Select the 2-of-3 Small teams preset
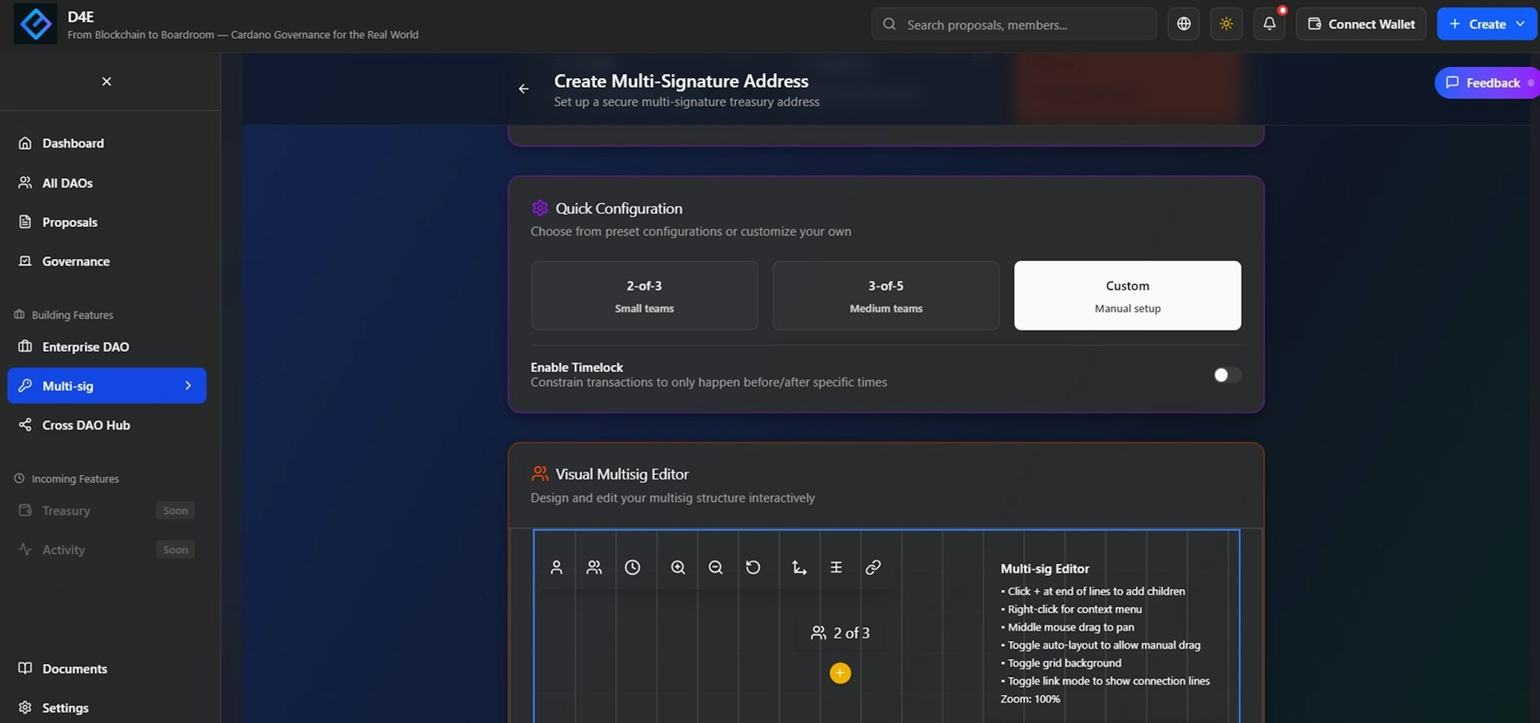The height and width of the screenshot is (723, 1540). click(643, 296)
